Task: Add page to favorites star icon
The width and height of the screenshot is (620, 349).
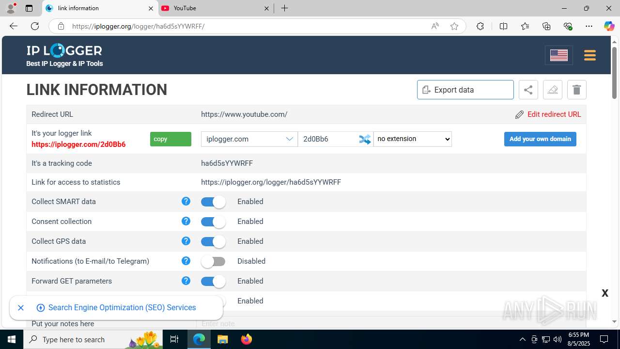Action: click(454, 26)
